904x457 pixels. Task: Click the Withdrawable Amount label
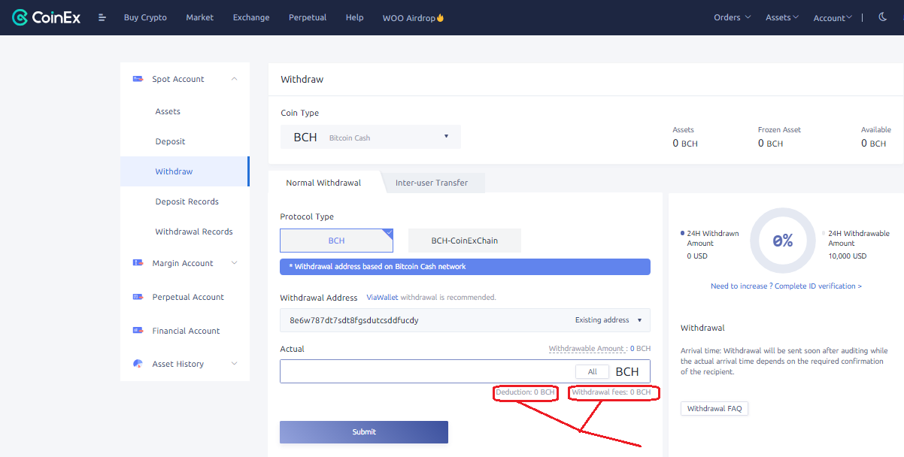588,349
